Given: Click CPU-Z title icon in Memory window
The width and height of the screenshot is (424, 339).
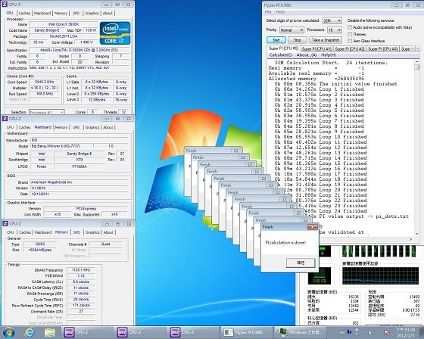Looking at the screenshot, I should (5, 223).
